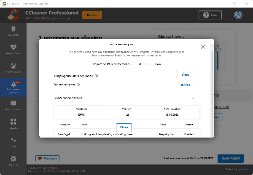Click the Last scan timestamp text
The width and height of the screenshot is (253, 175).
(188, 158)
